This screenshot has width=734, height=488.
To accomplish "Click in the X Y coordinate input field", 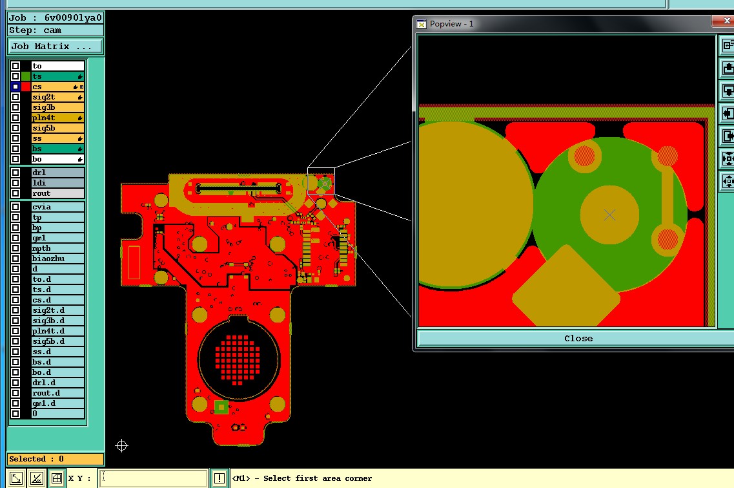I will click(x=153, y=478).
